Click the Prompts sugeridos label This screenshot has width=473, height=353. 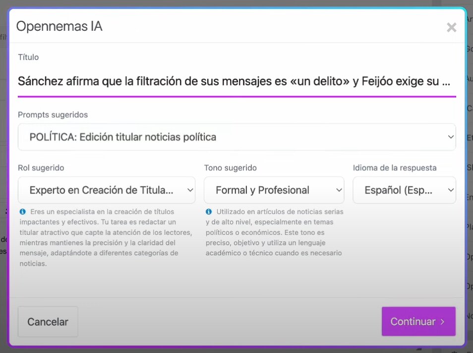(53, 115)
